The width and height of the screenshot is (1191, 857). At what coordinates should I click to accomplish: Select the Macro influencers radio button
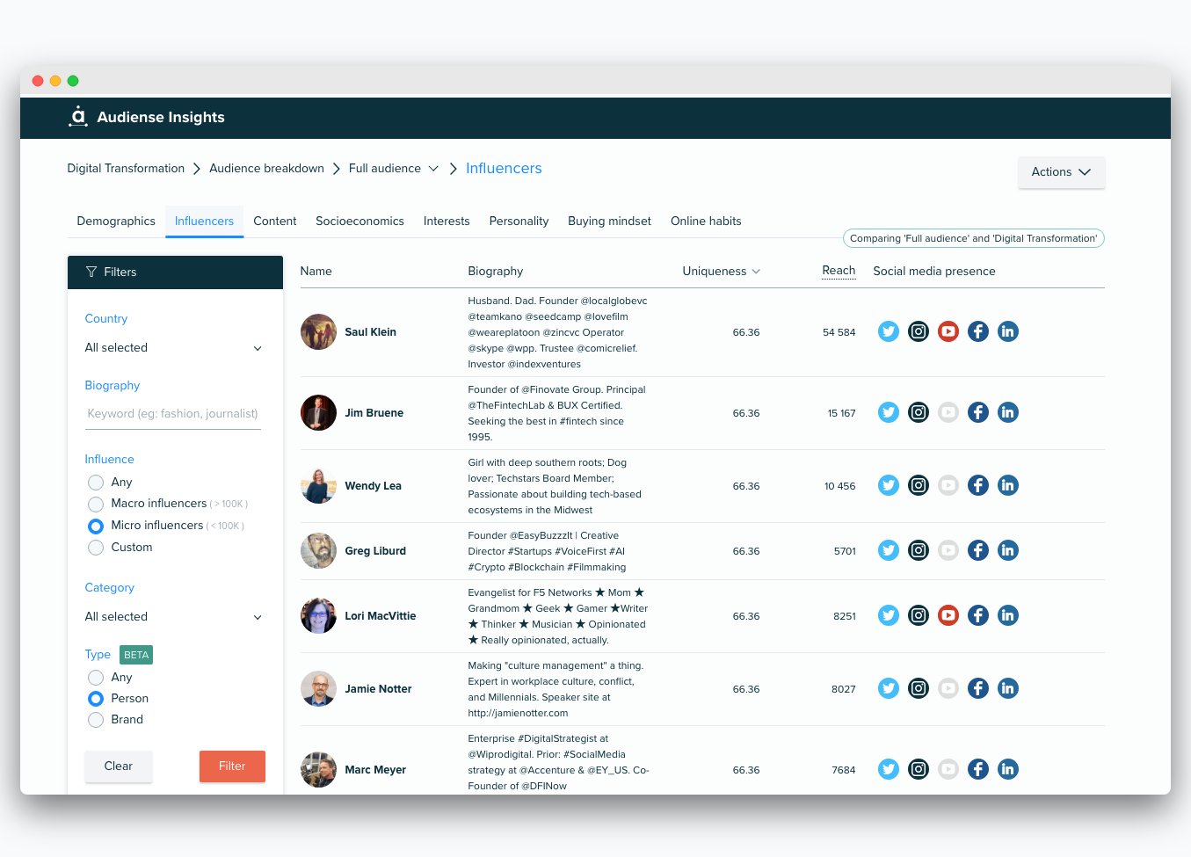tap(95, 504)
